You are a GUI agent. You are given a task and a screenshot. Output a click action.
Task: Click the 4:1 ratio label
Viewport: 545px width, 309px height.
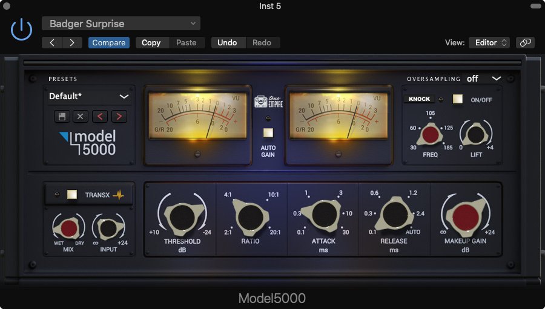[228, 195]
